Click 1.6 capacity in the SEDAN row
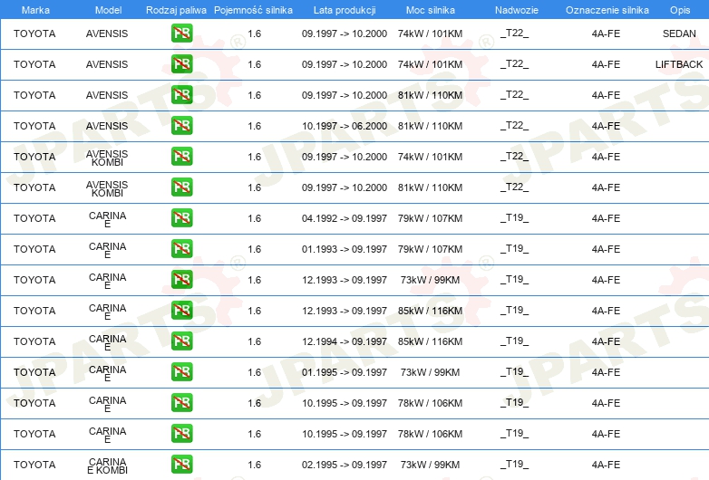The width and height of the screenshot is (709, 480). click(255, 34)
